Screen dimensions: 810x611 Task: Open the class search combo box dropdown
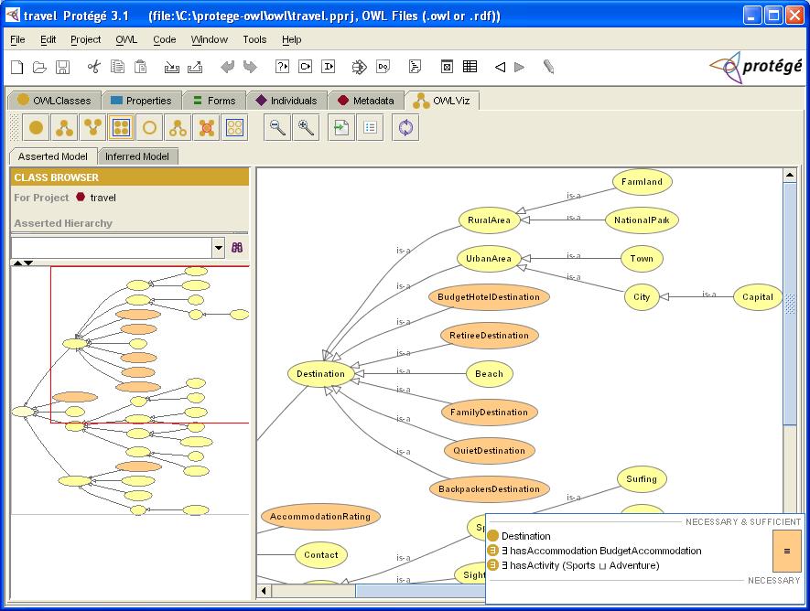219,248
